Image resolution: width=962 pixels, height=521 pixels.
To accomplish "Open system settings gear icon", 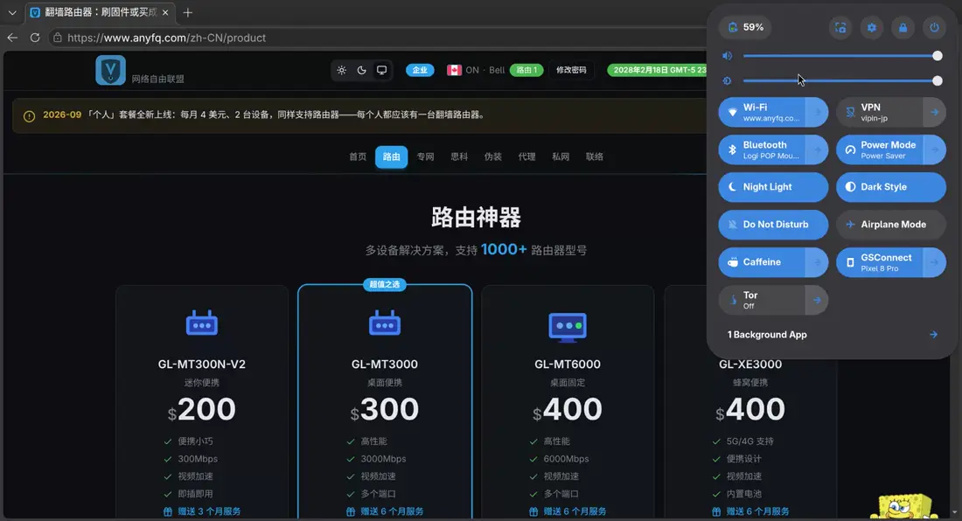I will click(x=872, y=28).
